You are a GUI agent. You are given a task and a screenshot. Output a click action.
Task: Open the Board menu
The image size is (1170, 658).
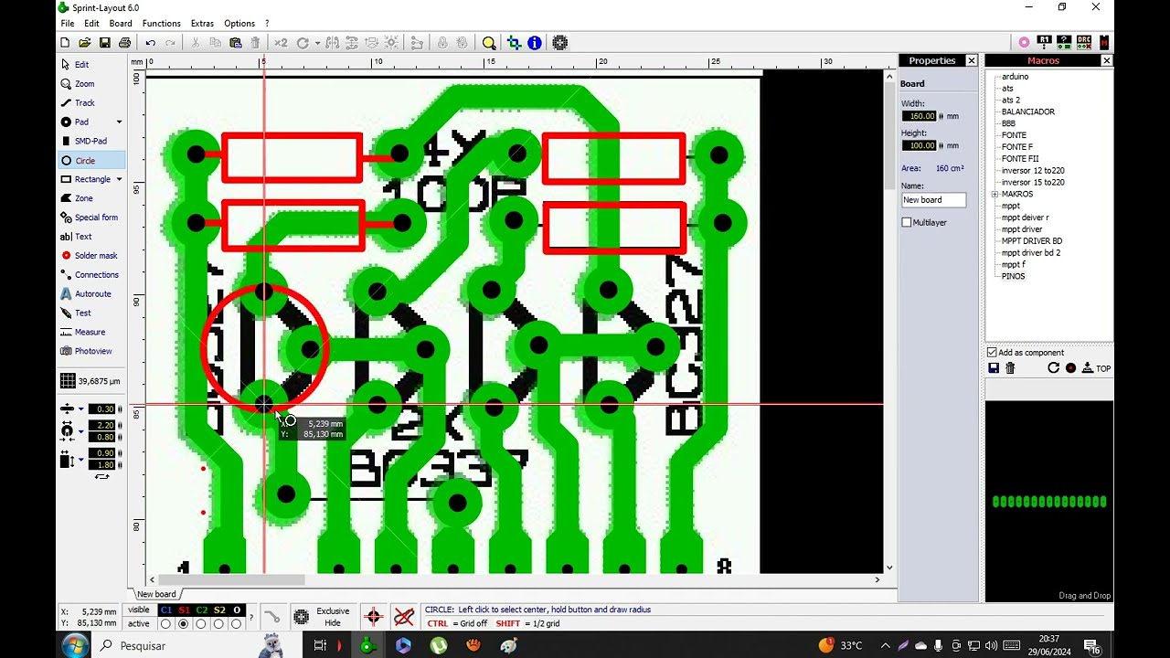(121, 23)
